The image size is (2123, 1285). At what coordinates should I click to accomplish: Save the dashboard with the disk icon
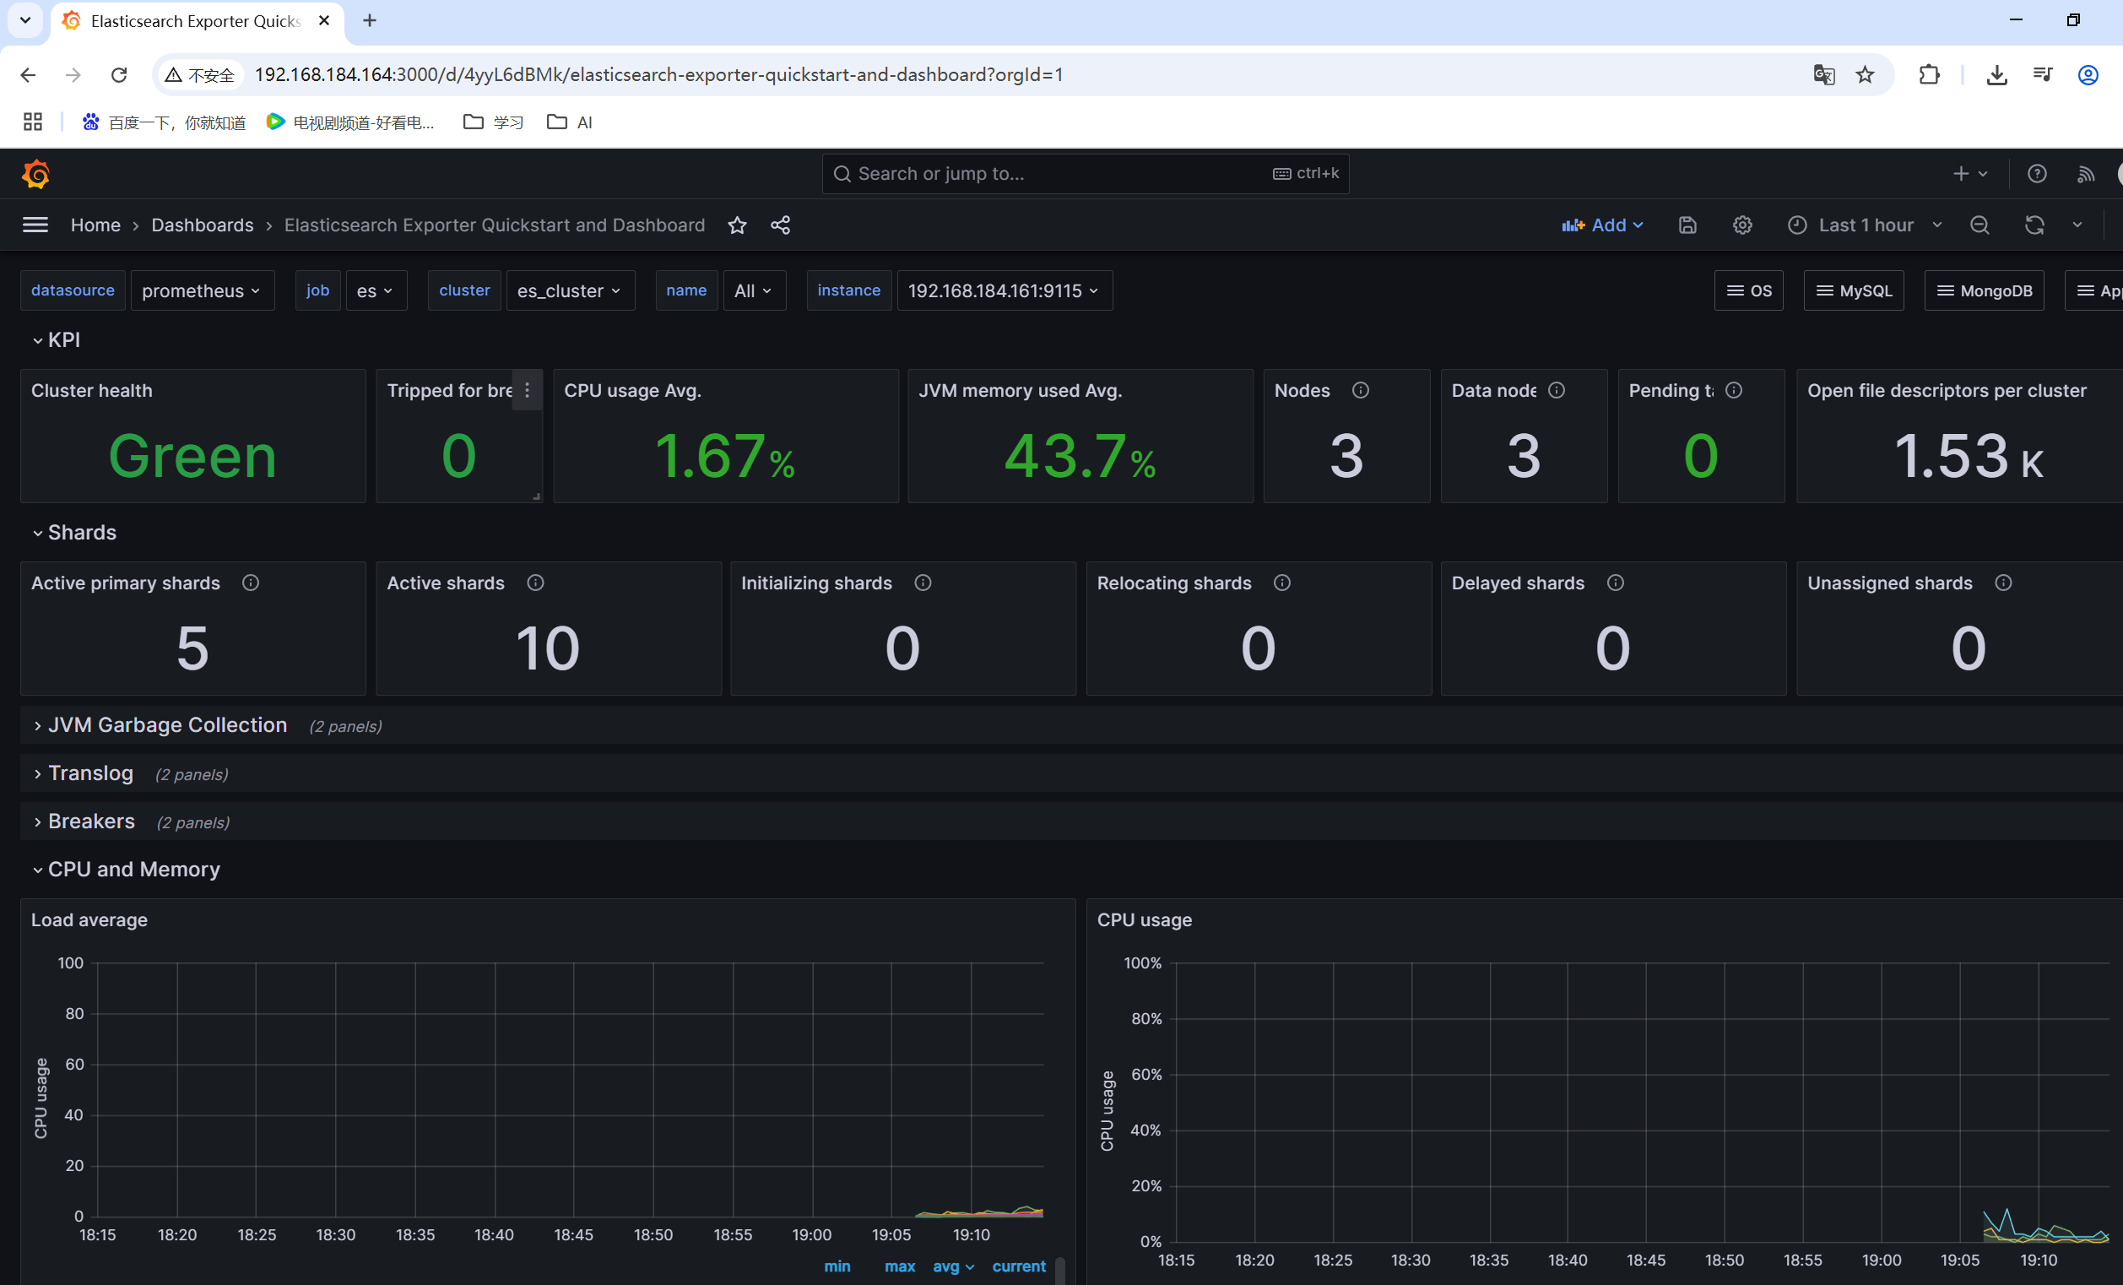1687,225
